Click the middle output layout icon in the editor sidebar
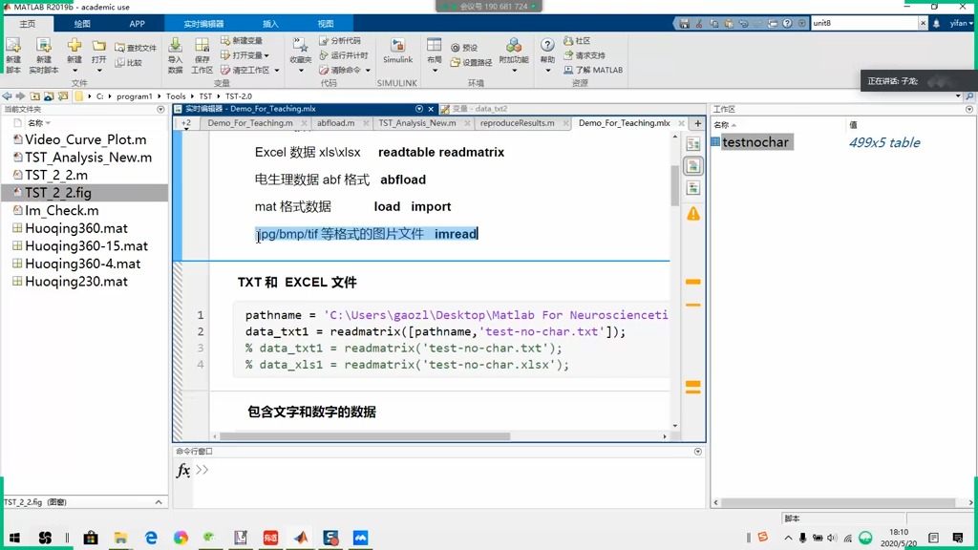Image resolution: width=978 pixels, height=550 pixels. (693, 166)
